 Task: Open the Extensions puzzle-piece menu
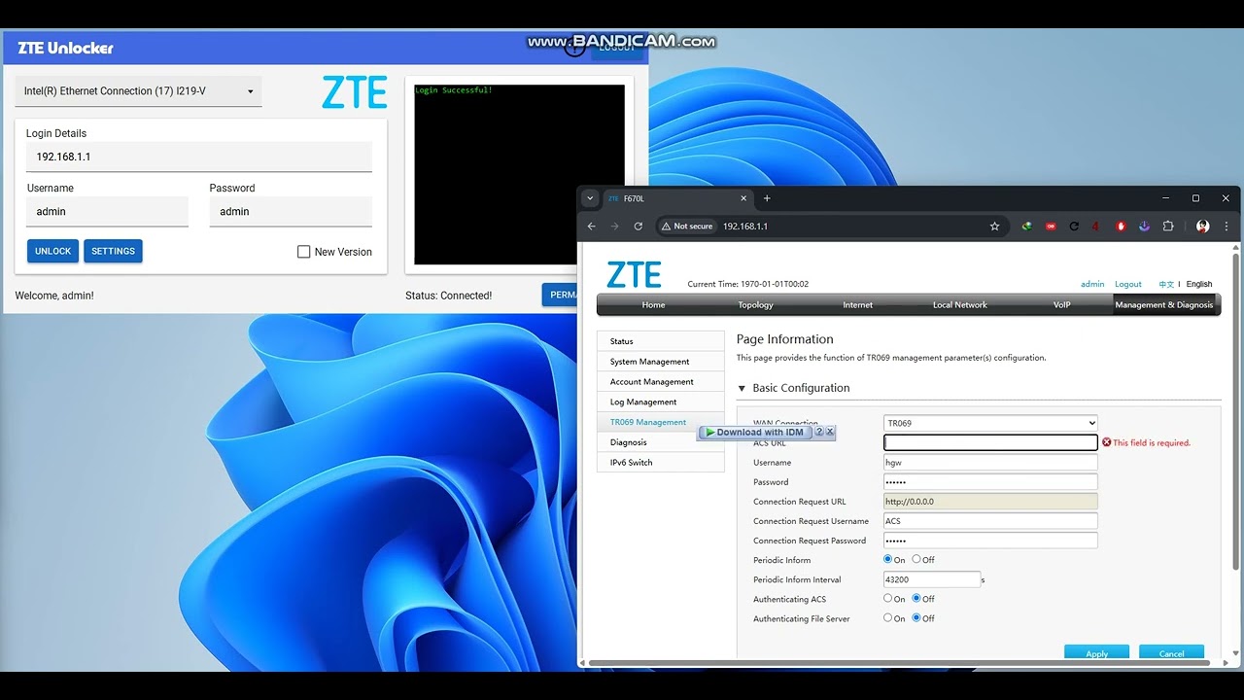pyautogui.click(x=1168, y=227)
